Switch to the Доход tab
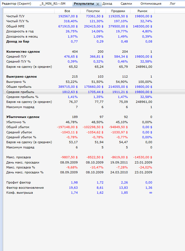 pyautogui.click(x=107, y=4)
